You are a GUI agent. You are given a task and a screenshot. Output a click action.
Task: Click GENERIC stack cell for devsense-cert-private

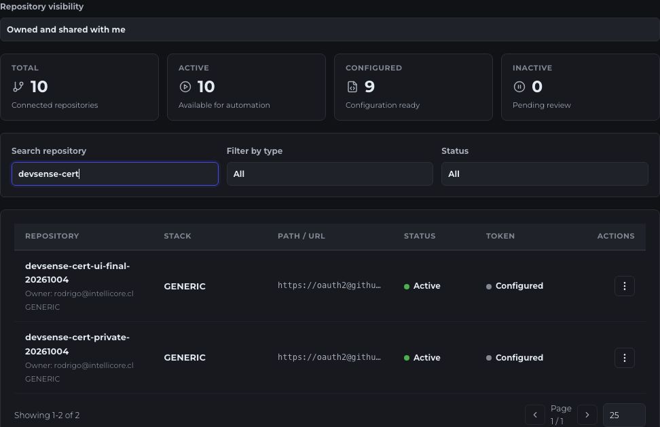click(x=185, y=358)
